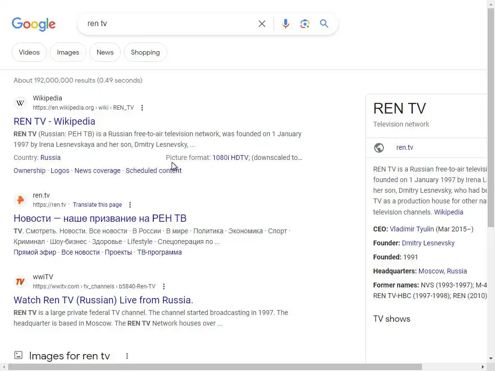Image resolution: width=495 pixels, height=371 pixels.
Task: Open Wikipedia result favicon
Action: click(20, 103)
